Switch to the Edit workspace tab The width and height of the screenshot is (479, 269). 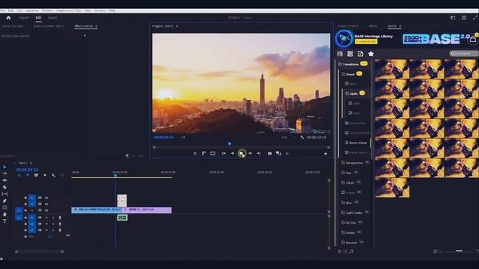[38, 18]
